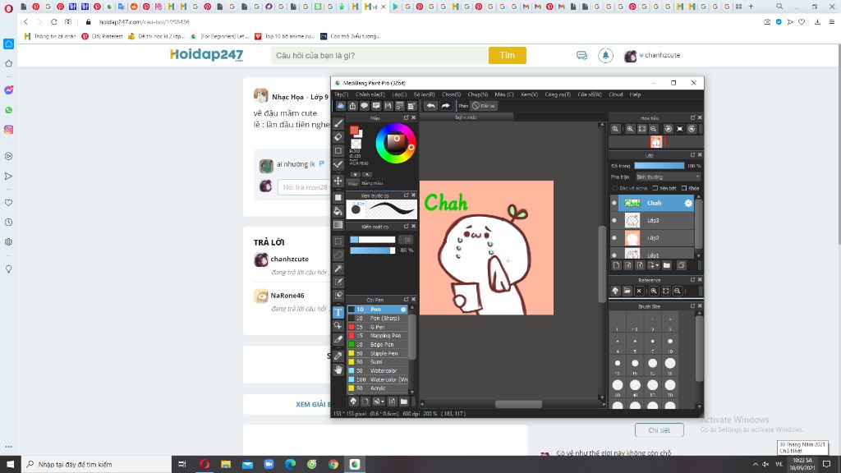This screenshot has width=841, height=473.
Task: Open the Pen brush settings gear
Action: click(x=403, y=310)
